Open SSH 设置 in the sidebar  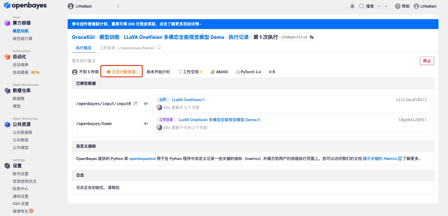click(21, 204)
